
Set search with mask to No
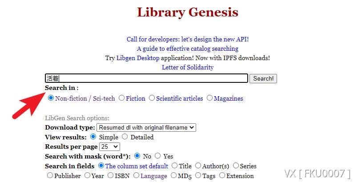[137, 156]
